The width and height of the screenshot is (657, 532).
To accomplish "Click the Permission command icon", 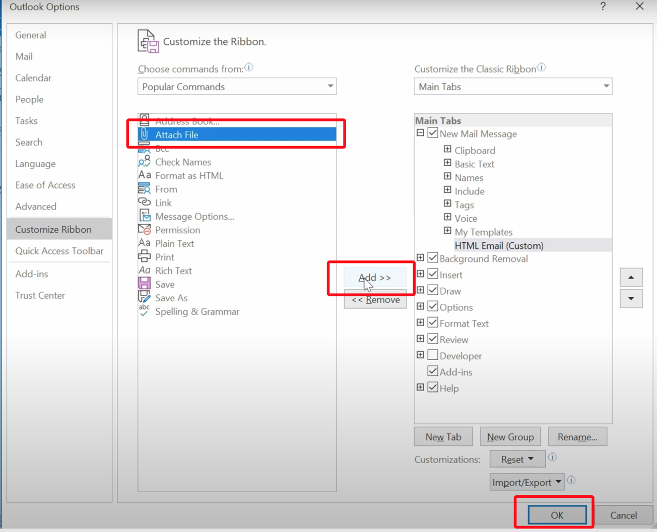I will pyautogui.click(x=145, y=229).
